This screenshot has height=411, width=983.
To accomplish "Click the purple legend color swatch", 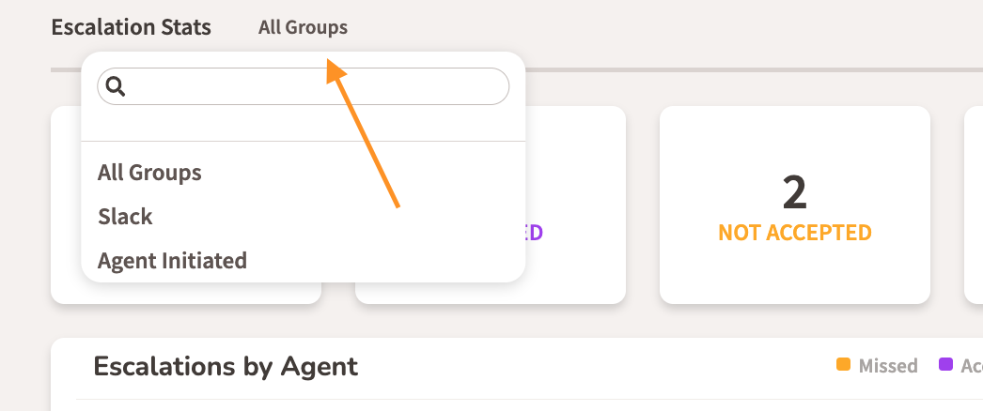I will 945,365.
